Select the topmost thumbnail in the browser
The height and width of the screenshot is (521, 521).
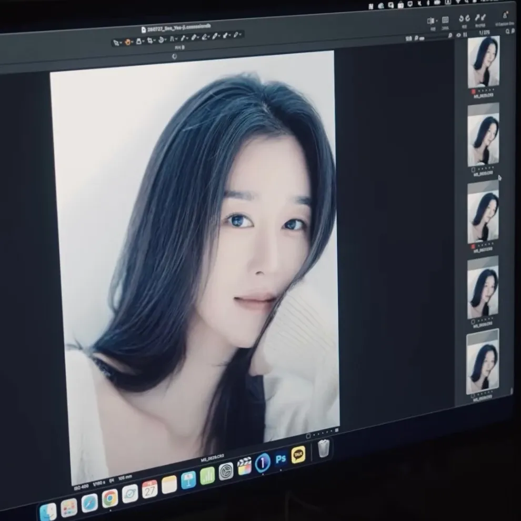tap(484, 62)
